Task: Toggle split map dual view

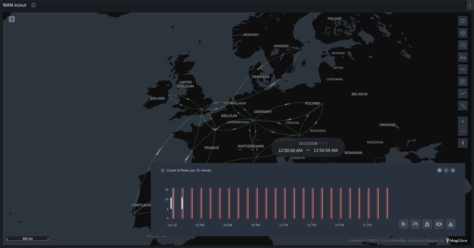Action: (463, 21)
